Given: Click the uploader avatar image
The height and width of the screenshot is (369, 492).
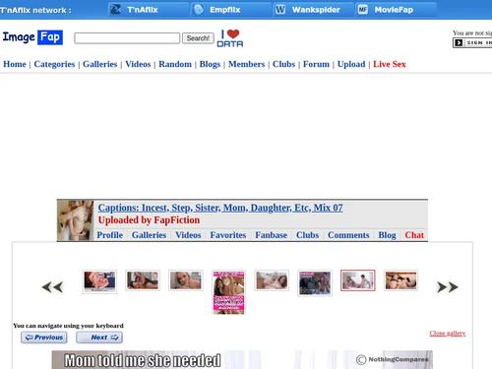Looking at the screenshot, I should (76, 220).
